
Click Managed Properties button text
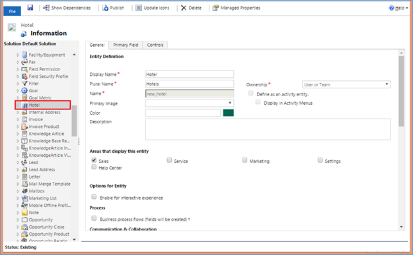coord(241,8)
